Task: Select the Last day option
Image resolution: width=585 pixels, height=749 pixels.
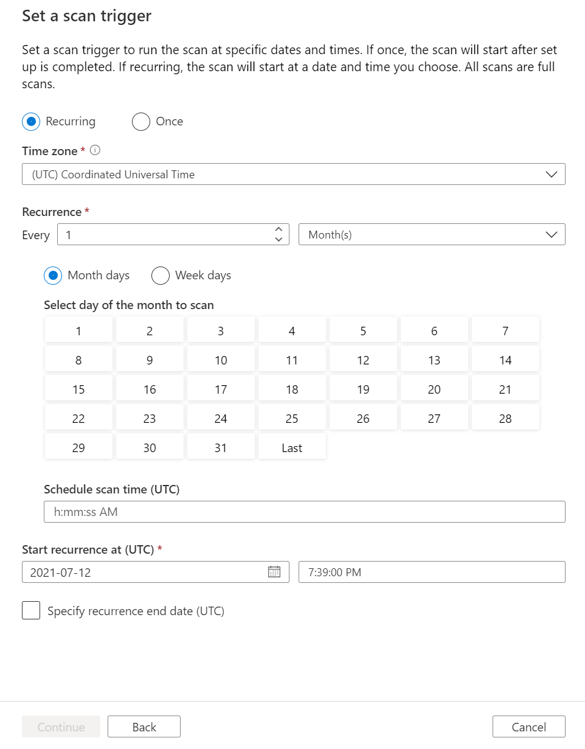Action: tap(292, 448)
